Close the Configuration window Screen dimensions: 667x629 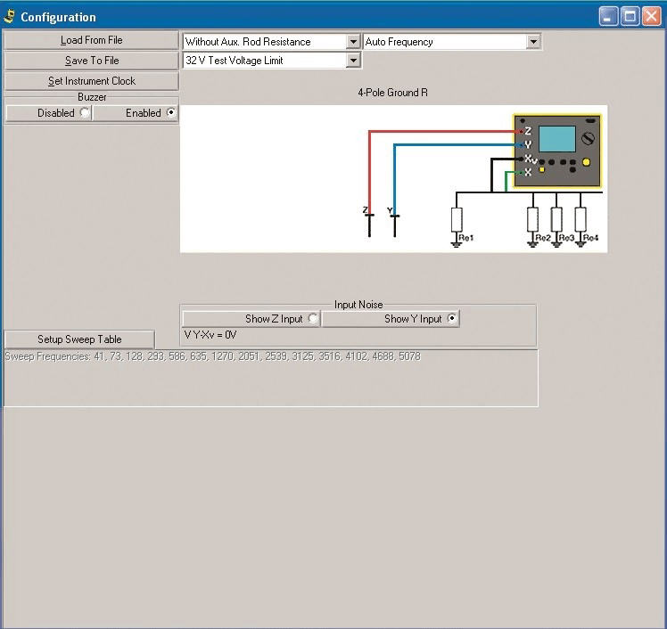pos(651,17)
